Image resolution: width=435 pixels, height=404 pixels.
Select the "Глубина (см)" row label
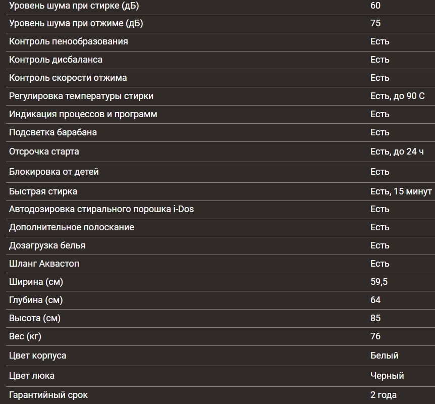pyautogui.click(x=36, y=300)
